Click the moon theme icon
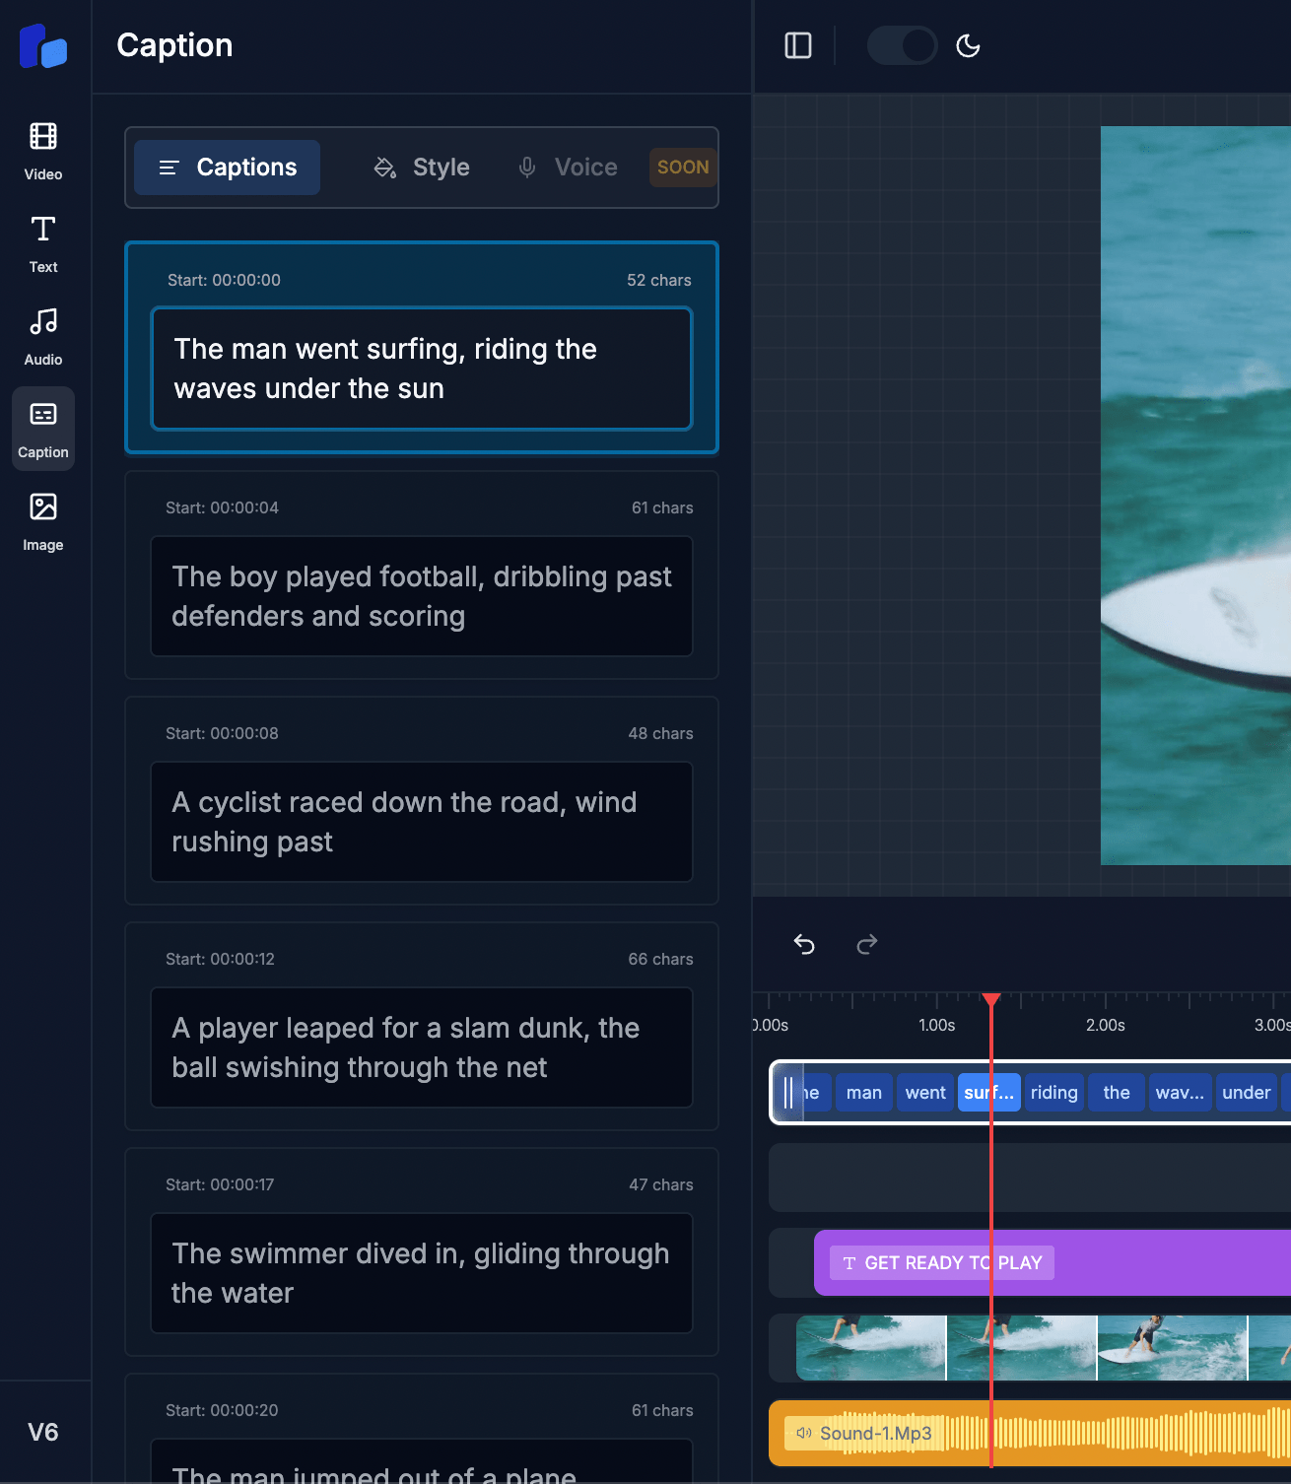 [967, 45]
